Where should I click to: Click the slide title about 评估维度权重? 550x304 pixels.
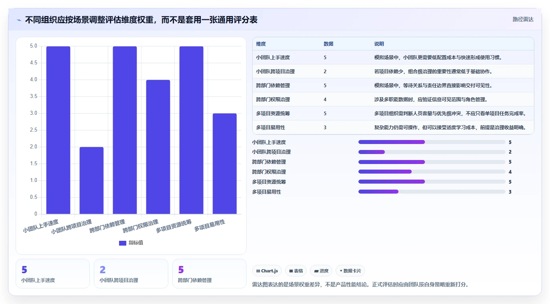pyautogui.click(x=141, y=20)
